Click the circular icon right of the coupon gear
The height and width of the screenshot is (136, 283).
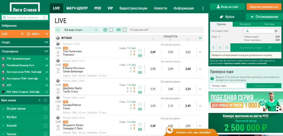point(227,47)
